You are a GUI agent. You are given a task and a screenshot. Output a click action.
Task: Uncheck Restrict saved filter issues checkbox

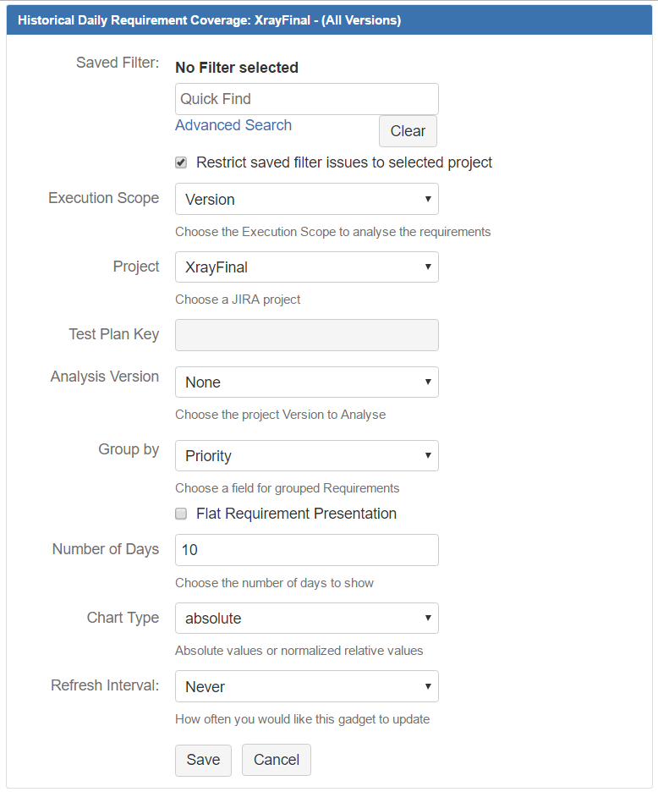tap(181, 162)
